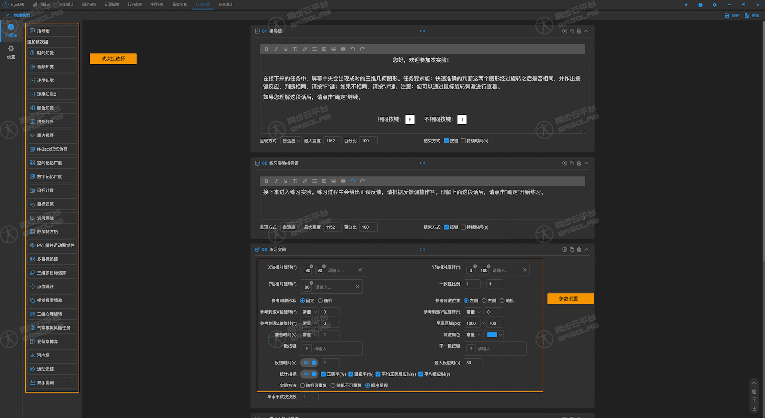Insert video in 02 练习实验指导语 editor toolbar
The width and height of the screenshot is (765, 418).
343,181
